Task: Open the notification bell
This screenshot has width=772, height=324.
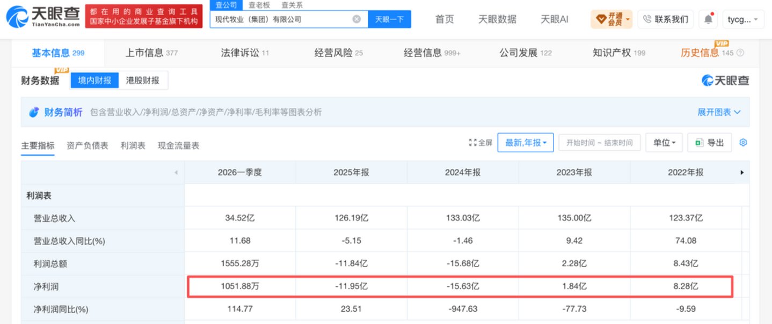Action: pyautogui.click(x=709, y=19)
